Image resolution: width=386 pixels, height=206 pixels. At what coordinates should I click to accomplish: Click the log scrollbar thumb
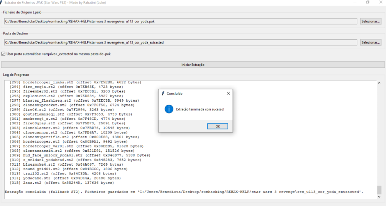[379, 190]
